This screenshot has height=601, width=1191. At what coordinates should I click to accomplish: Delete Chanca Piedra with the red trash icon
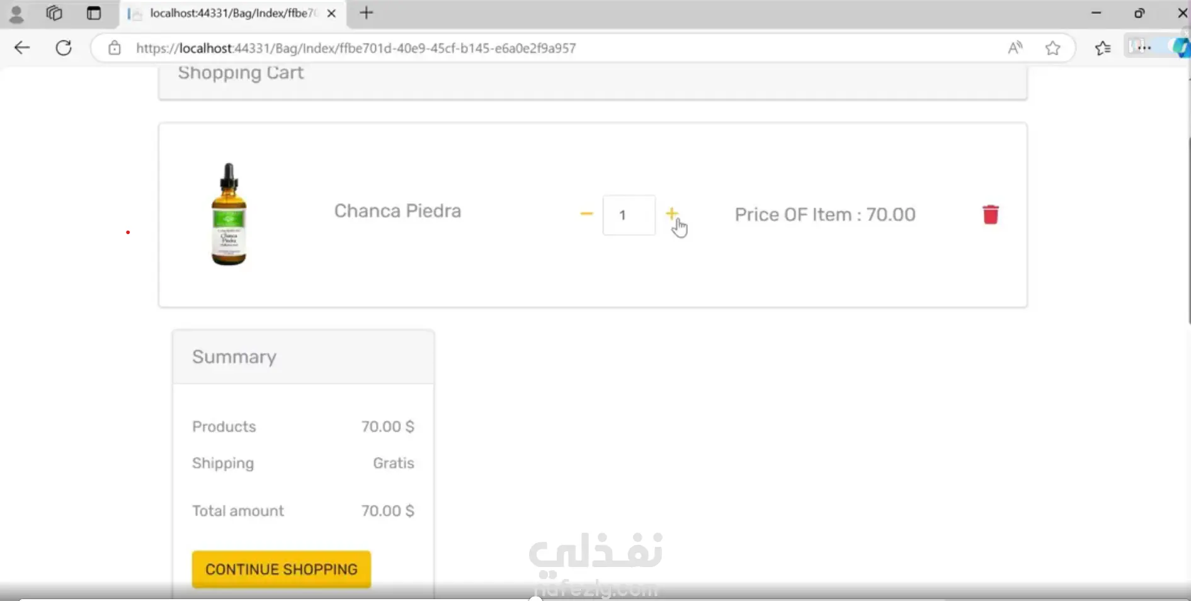click(990, 215)
